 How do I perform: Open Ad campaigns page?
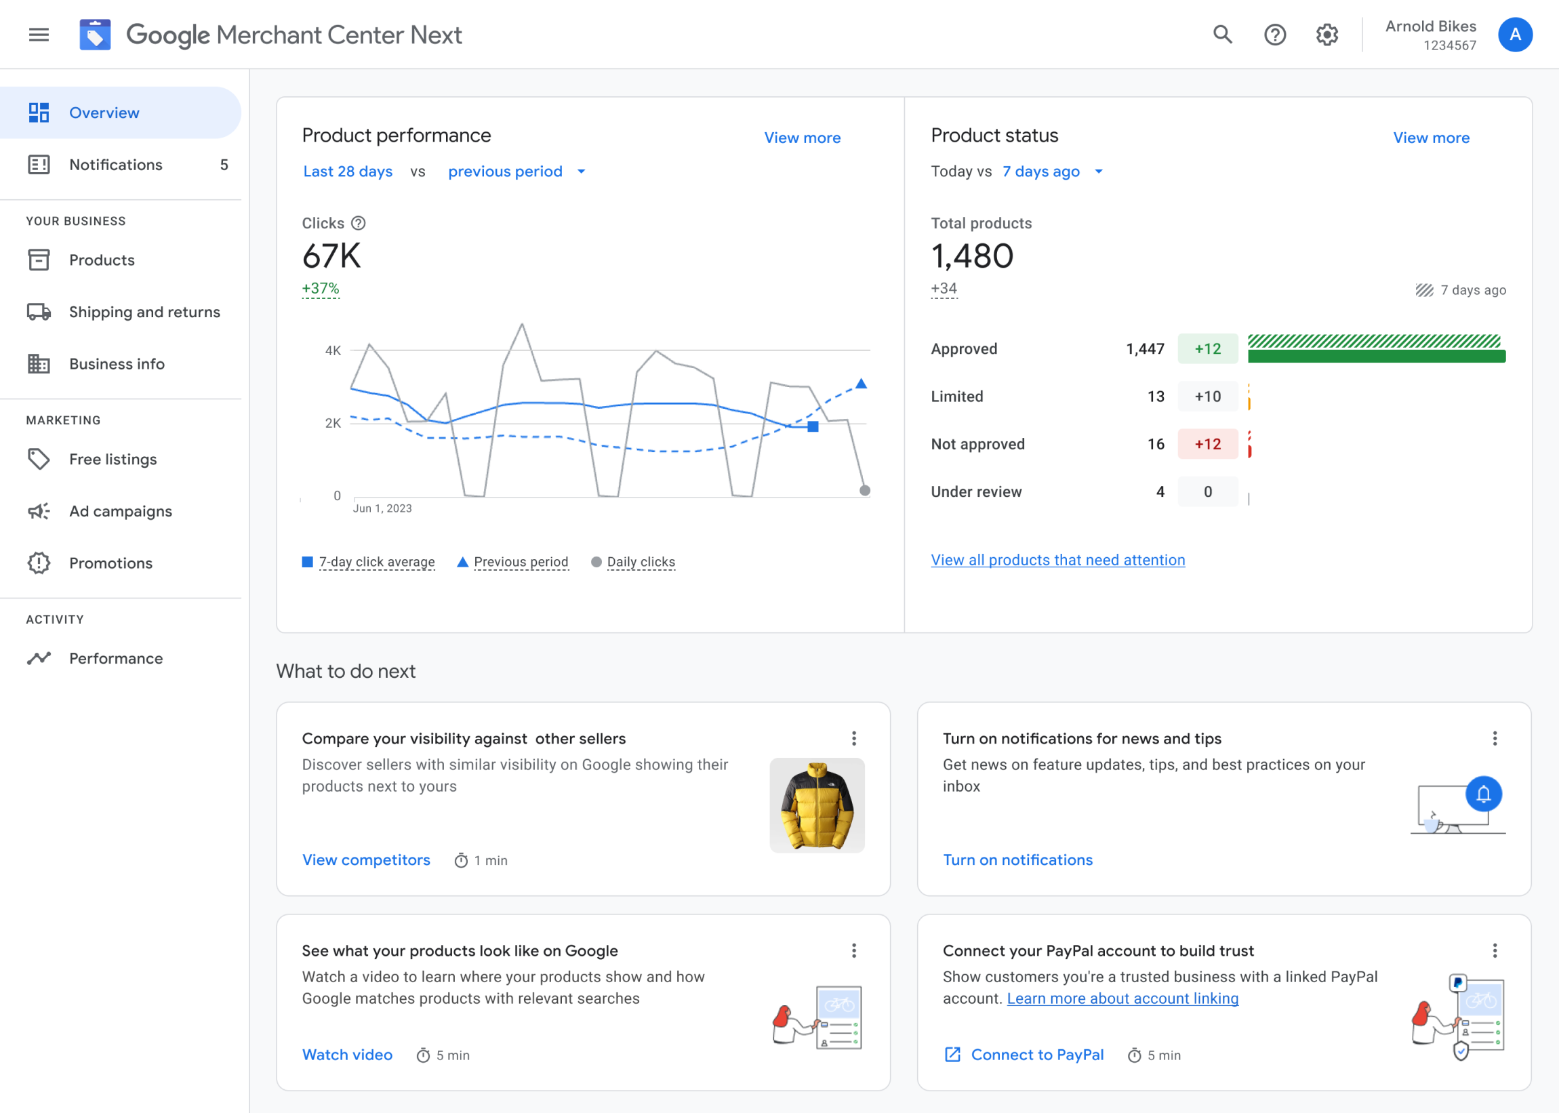coord(121,511)
